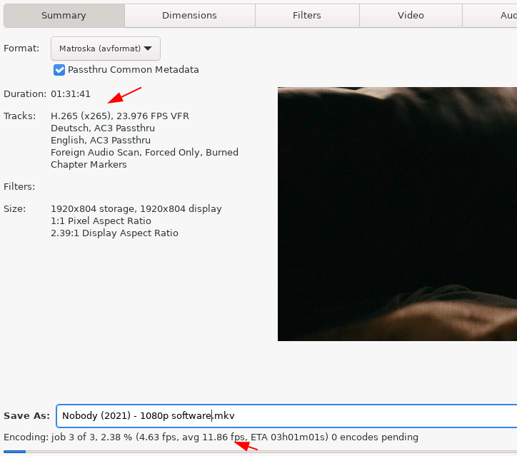Click the Filters: label
Image resolution: width=517 pixels, height=456 pixels.
[19, 187]
